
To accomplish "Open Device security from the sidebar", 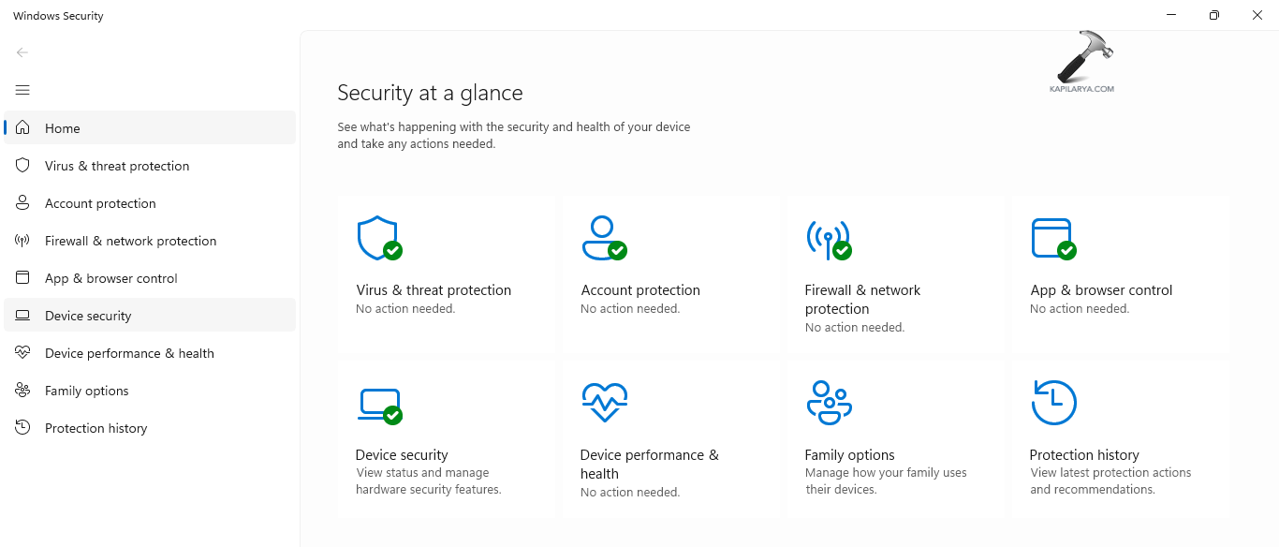I will (x=87, y=316).
